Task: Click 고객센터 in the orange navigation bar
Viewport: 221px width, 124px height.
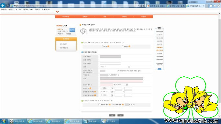Action: (x=124, y=17)
